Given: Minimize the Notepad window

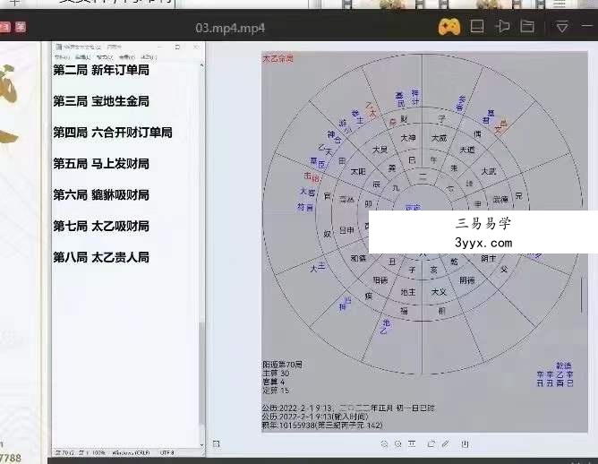Looking at the screenshot, I should tap(160, 47).
